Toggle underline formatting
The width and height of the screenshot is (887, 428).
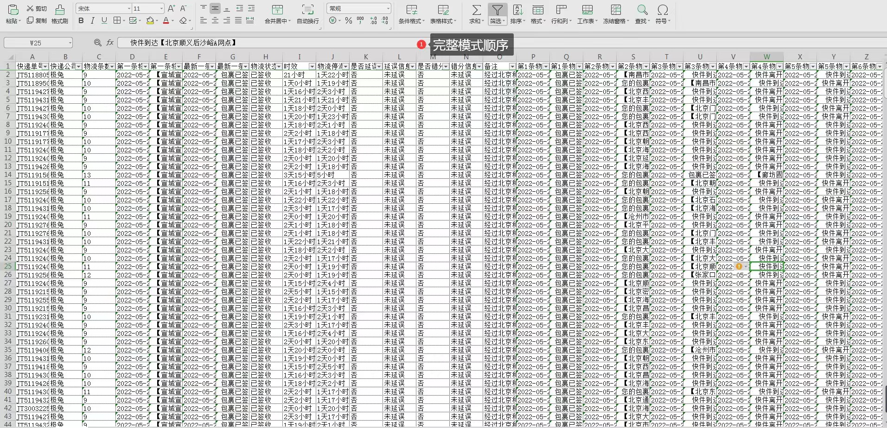[x=104, y=20]
